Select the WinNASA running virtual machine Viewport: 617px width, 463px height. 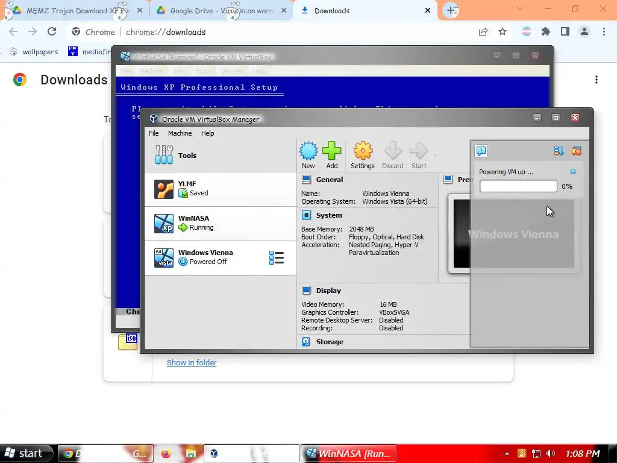click(x=221, y=223)
